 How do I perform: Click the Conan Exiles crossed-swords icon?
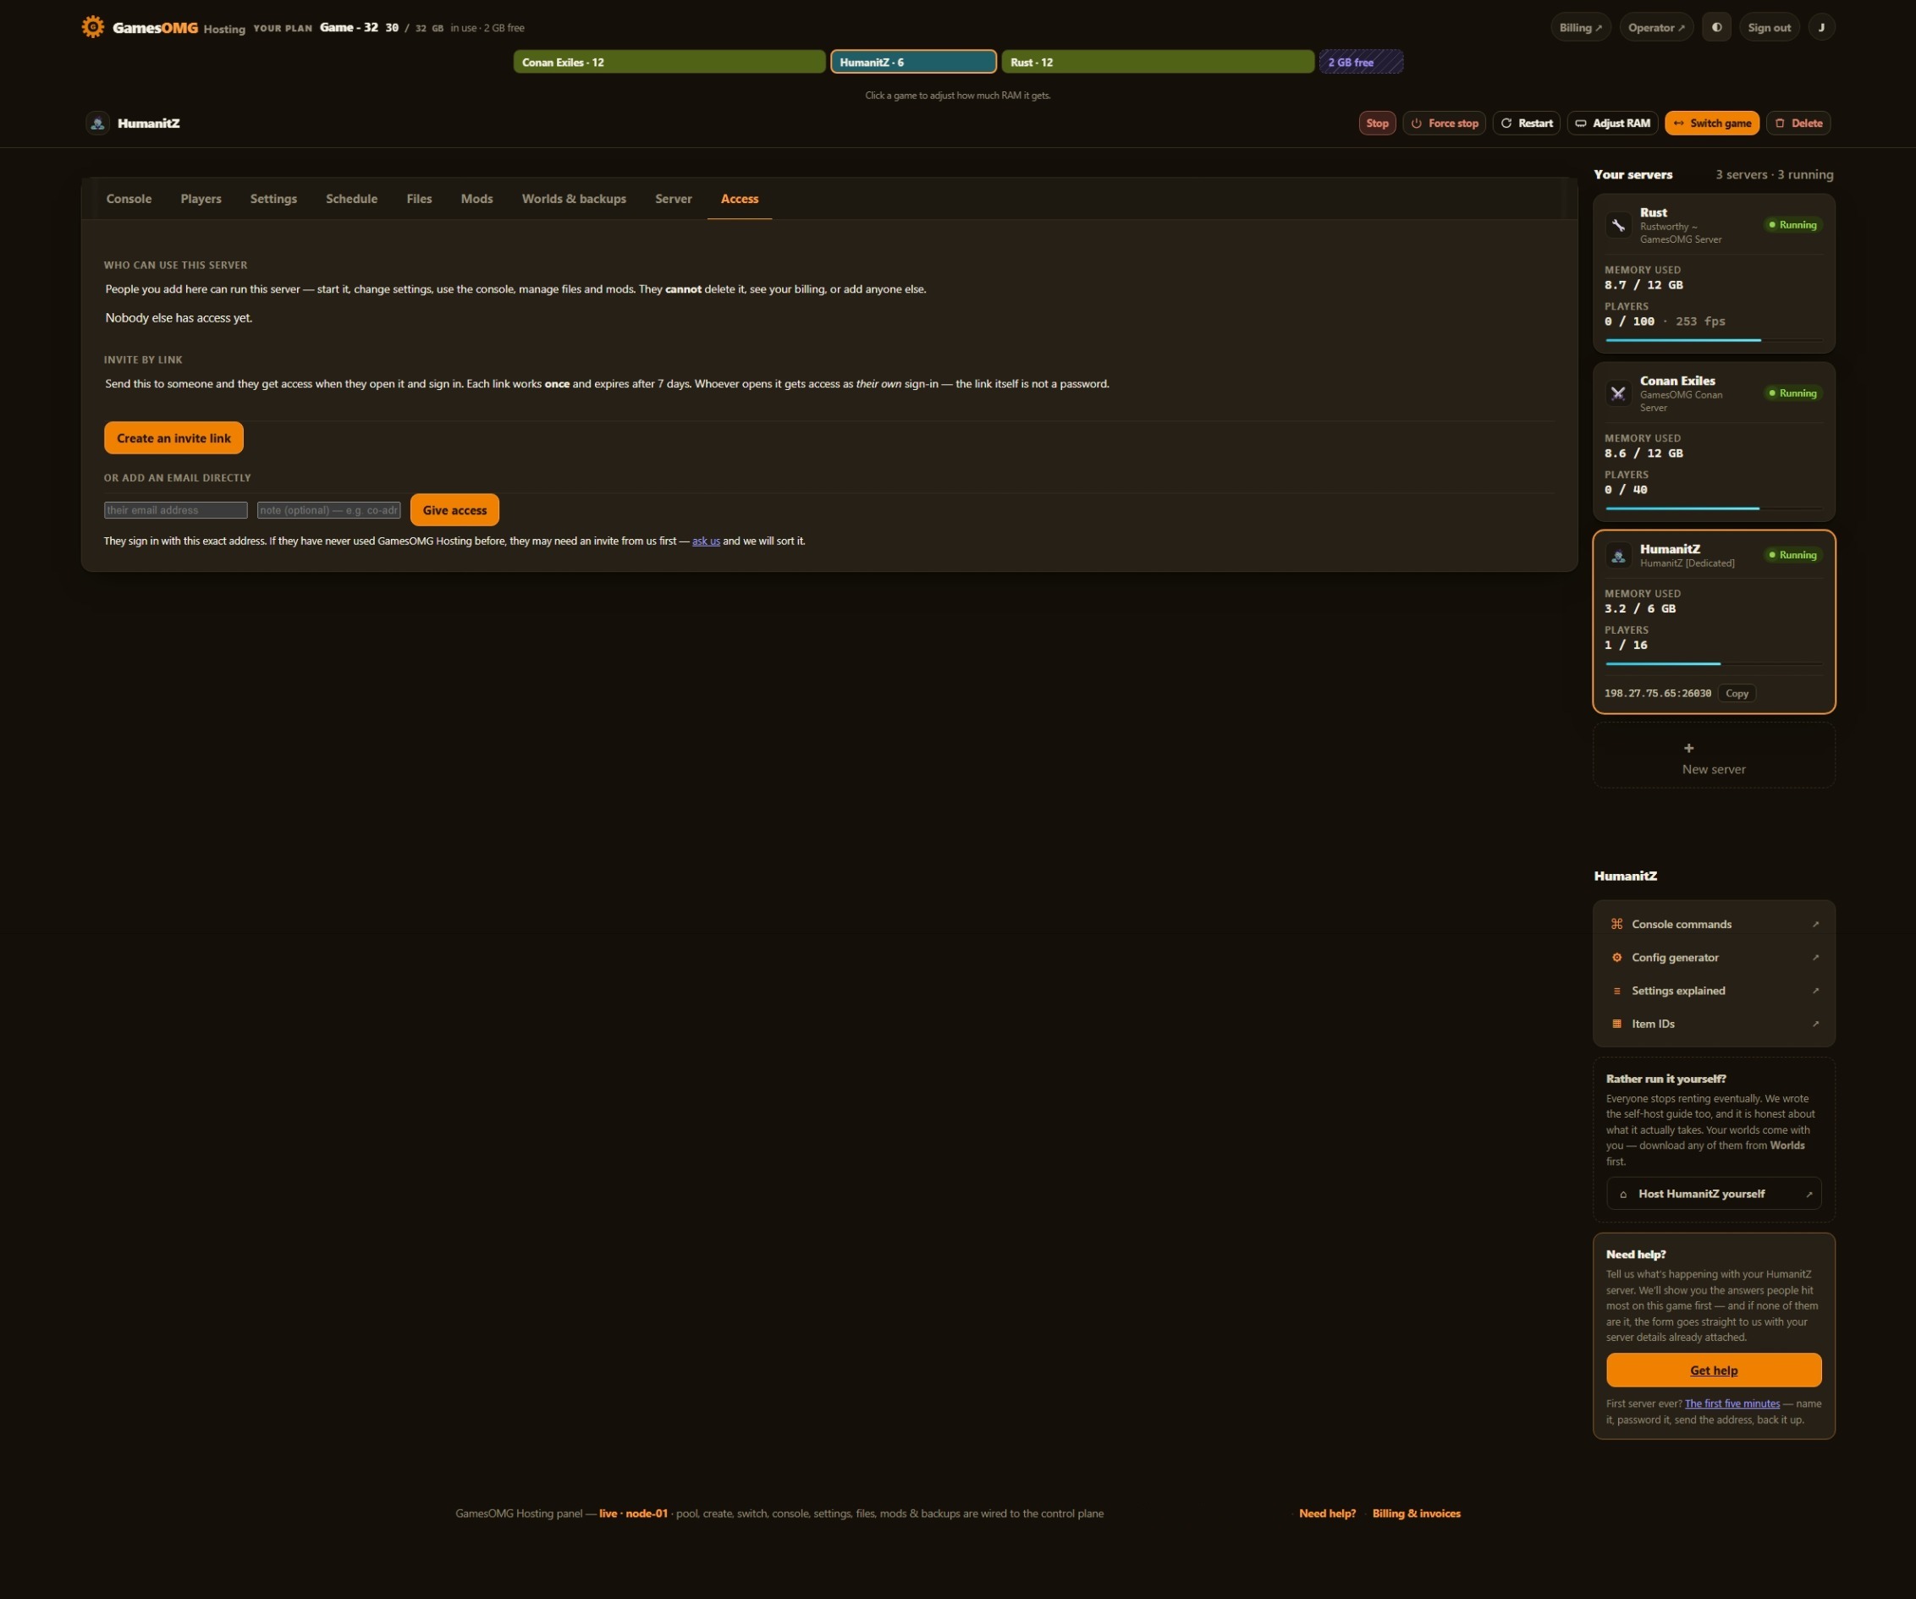[x=1617, y=393]
